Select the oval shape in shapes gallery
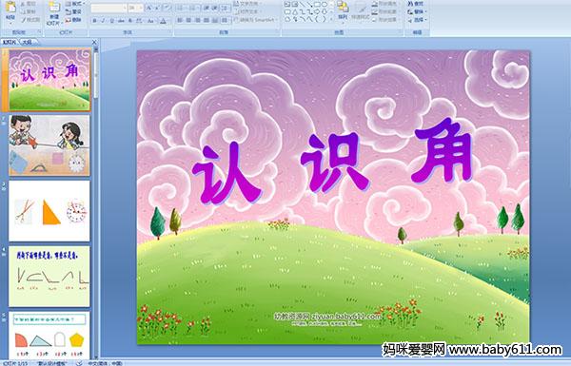Image resolution: width=571 pixels, height=366 pixels. (x=325, y=5)
